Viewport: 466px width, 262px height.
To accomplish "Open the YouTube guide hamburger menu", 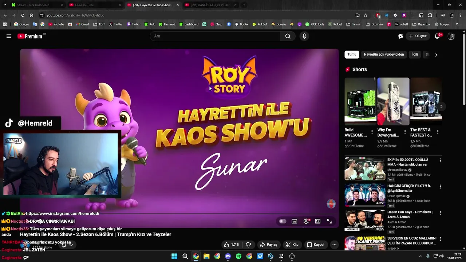I will tap(9, 36).
